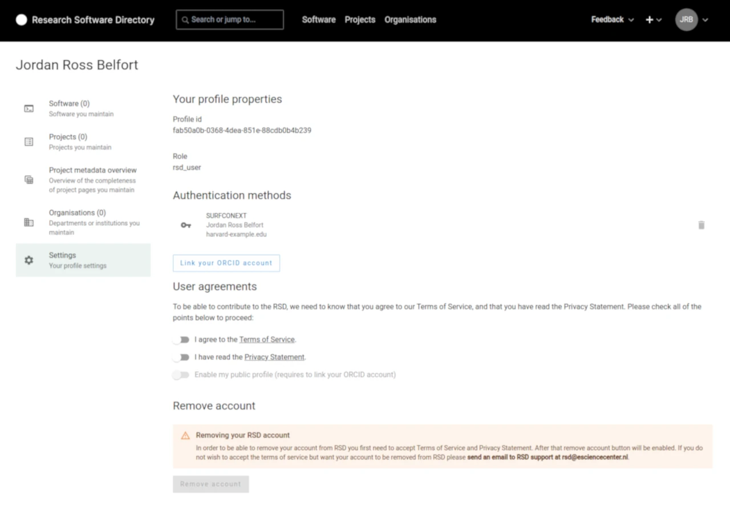Click the Project metadata overview icon

29,180
